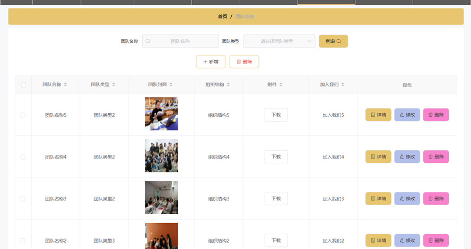This screenshot has height=249, width=471.
Task: Click 删除 for 团队名称4 row
Action: pos(436,157)
